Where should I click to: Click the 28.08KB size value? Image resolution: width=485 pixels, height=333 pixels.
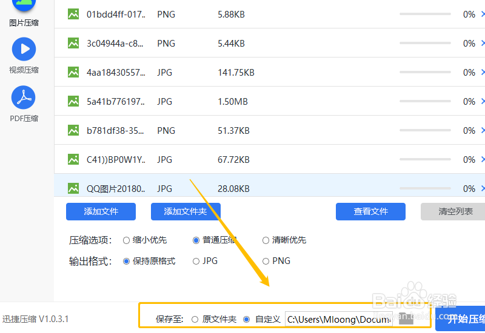coord(233,189)
